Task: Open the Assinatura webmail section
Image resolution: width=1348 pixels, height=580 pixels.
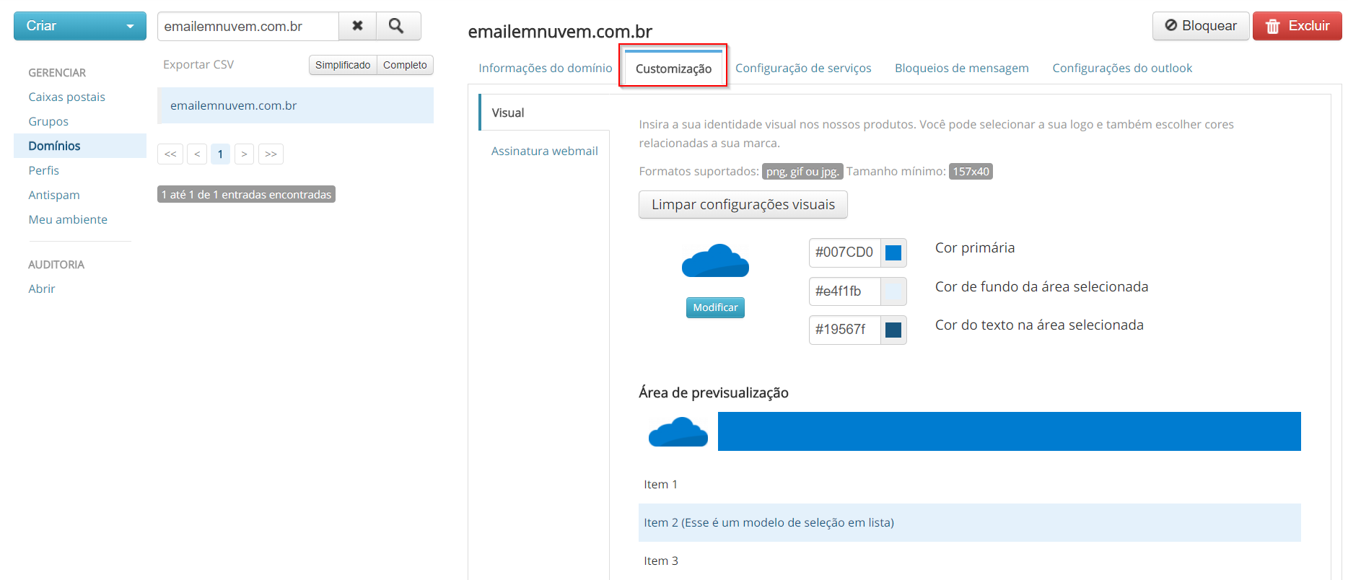Action: (x=544, y=151)
